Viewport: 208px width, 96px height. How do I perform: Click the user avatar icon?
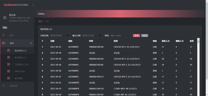5,18
